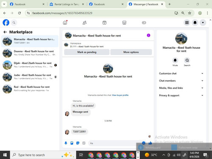This screenshot has width=212, height=159.
Task: Open the account dropdown arrow
Action: click(203, 22)
